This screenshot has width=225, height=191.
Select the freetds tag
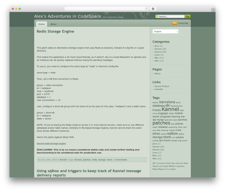(x=157, y=110)
